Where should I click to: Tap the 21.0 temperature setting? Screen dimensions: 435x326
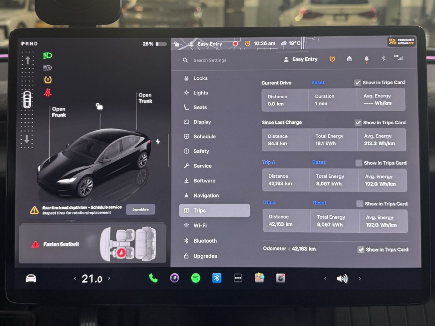[x=92, y=279]
